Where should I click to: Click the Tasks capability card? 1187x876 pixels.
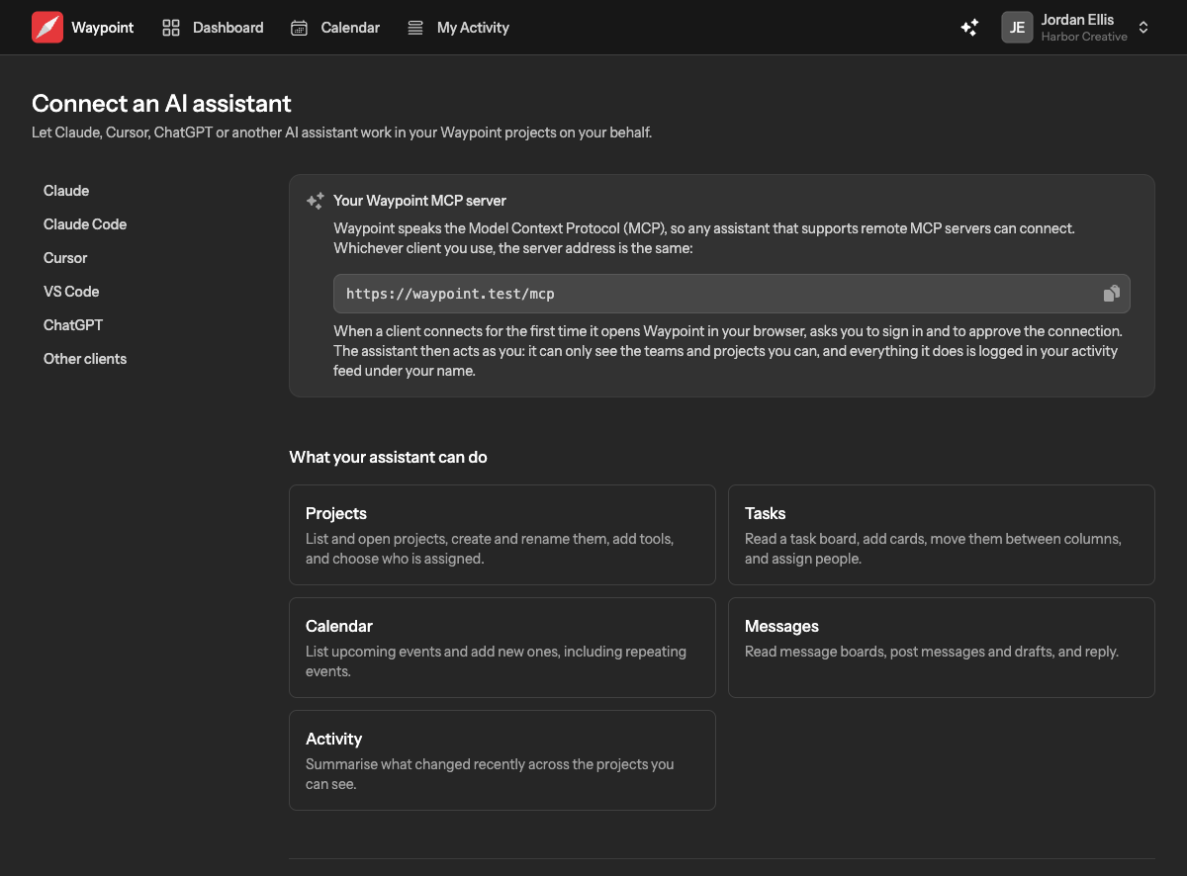[x=942, y=535]
